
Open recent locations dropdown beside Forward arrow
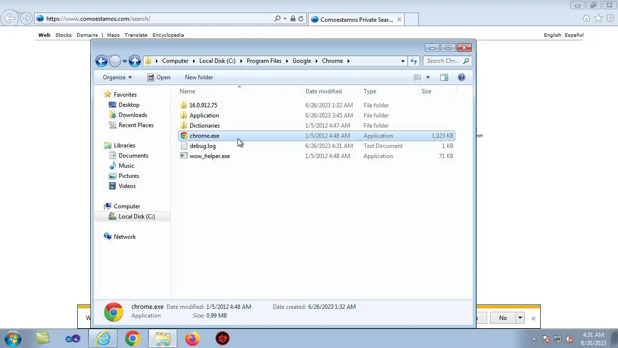point(125,61)
